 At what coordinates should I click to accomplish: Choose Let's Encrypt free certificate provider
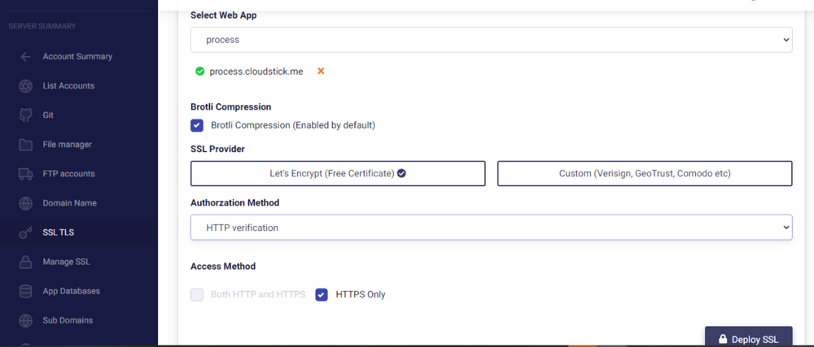coord(338,173)
